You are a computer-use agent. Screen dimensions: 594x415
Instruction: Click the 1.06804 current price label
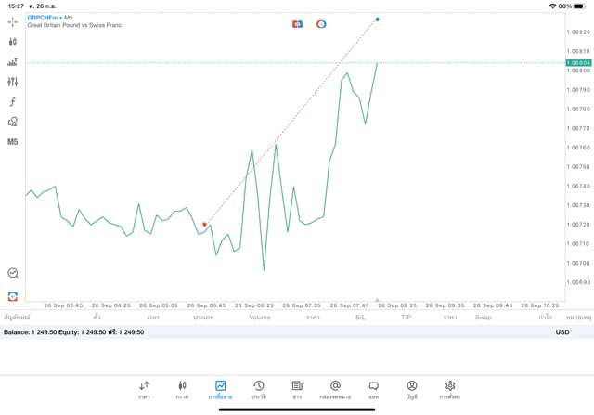tap(578, 63)
